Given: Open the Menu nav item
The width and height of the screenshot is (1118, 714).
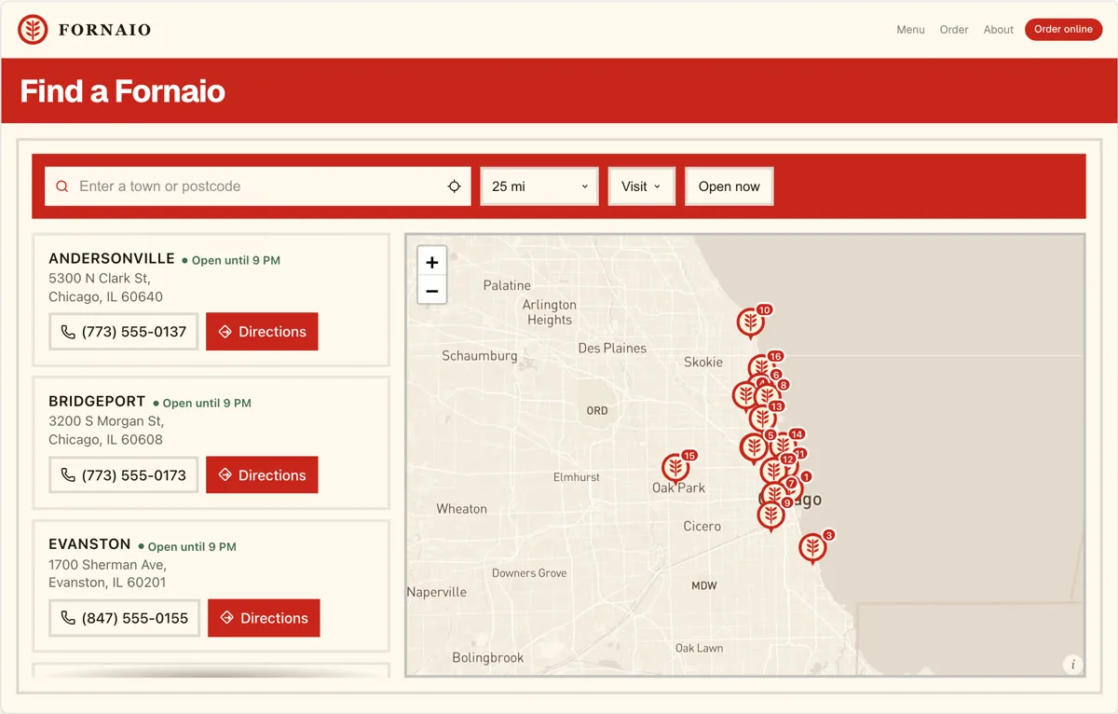Looking at the screenshot, I should coord(910,30).
